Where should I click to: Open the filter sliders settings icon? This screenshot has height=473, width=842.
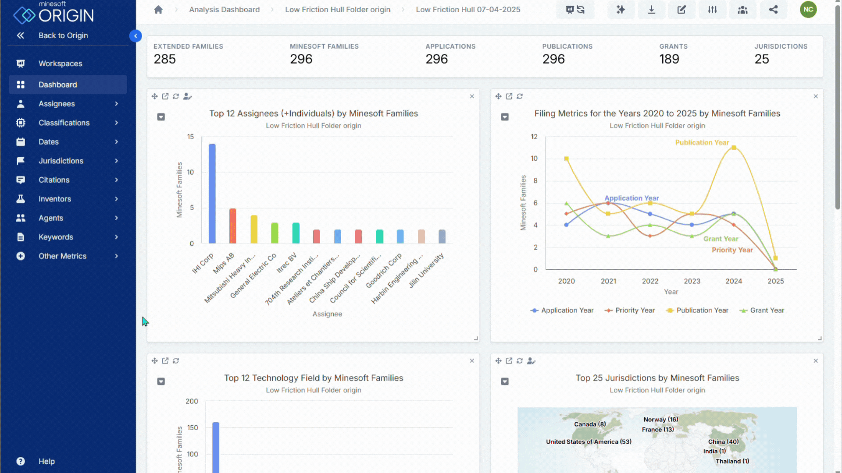pos(712,10)
